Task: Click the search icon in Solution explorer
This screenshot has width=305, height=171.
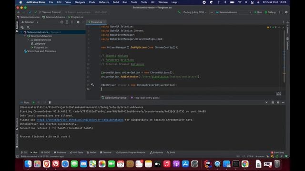Action: tap(28, 28)
